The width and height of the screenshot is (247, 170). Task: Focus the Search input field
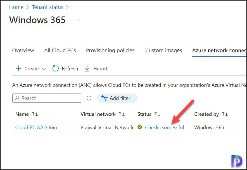[x=47, y=98]
